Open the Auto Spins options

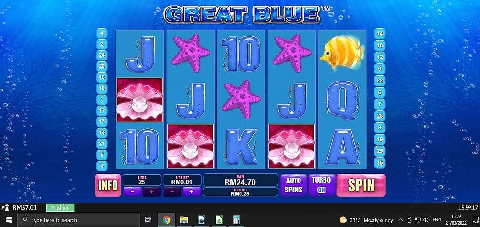click(294, 185)
